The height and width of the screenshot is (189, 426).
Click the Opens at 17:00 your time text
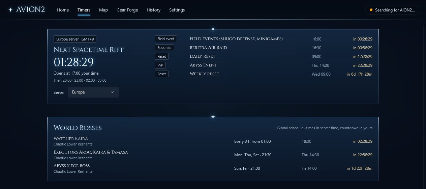[x=76, y=73]
